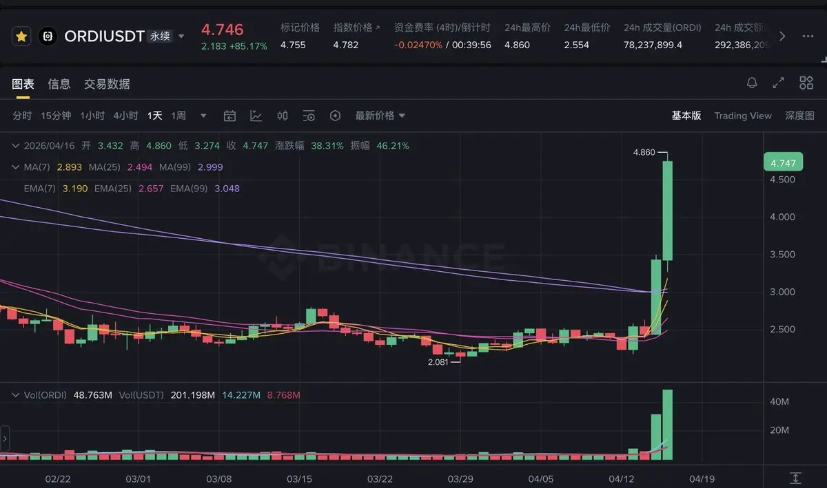
Task: Toggle the favorite star for ORDIUSDT
Action: coord(21,36)
